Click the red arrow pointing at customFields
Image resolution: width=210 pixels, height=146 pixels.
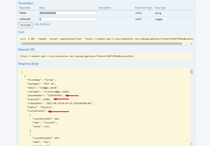59,111
